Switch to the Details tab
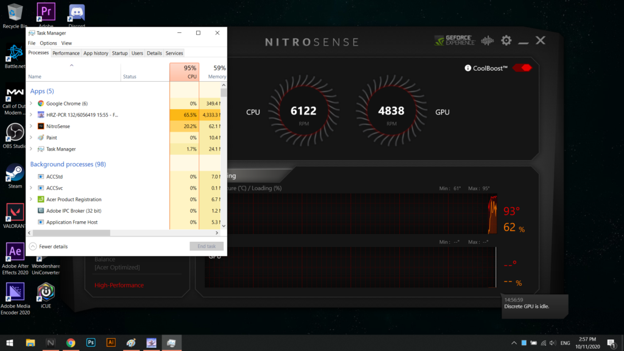This screenshot has height=351, width=624. click(x=154, y=54)
